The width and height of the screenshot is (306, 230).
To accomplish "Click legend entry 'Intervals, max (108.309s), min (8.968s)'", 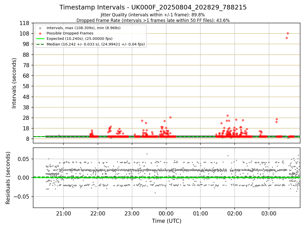I will pos(83,28).
